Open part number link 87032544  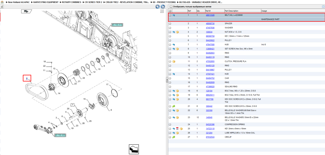coord(210,137)
